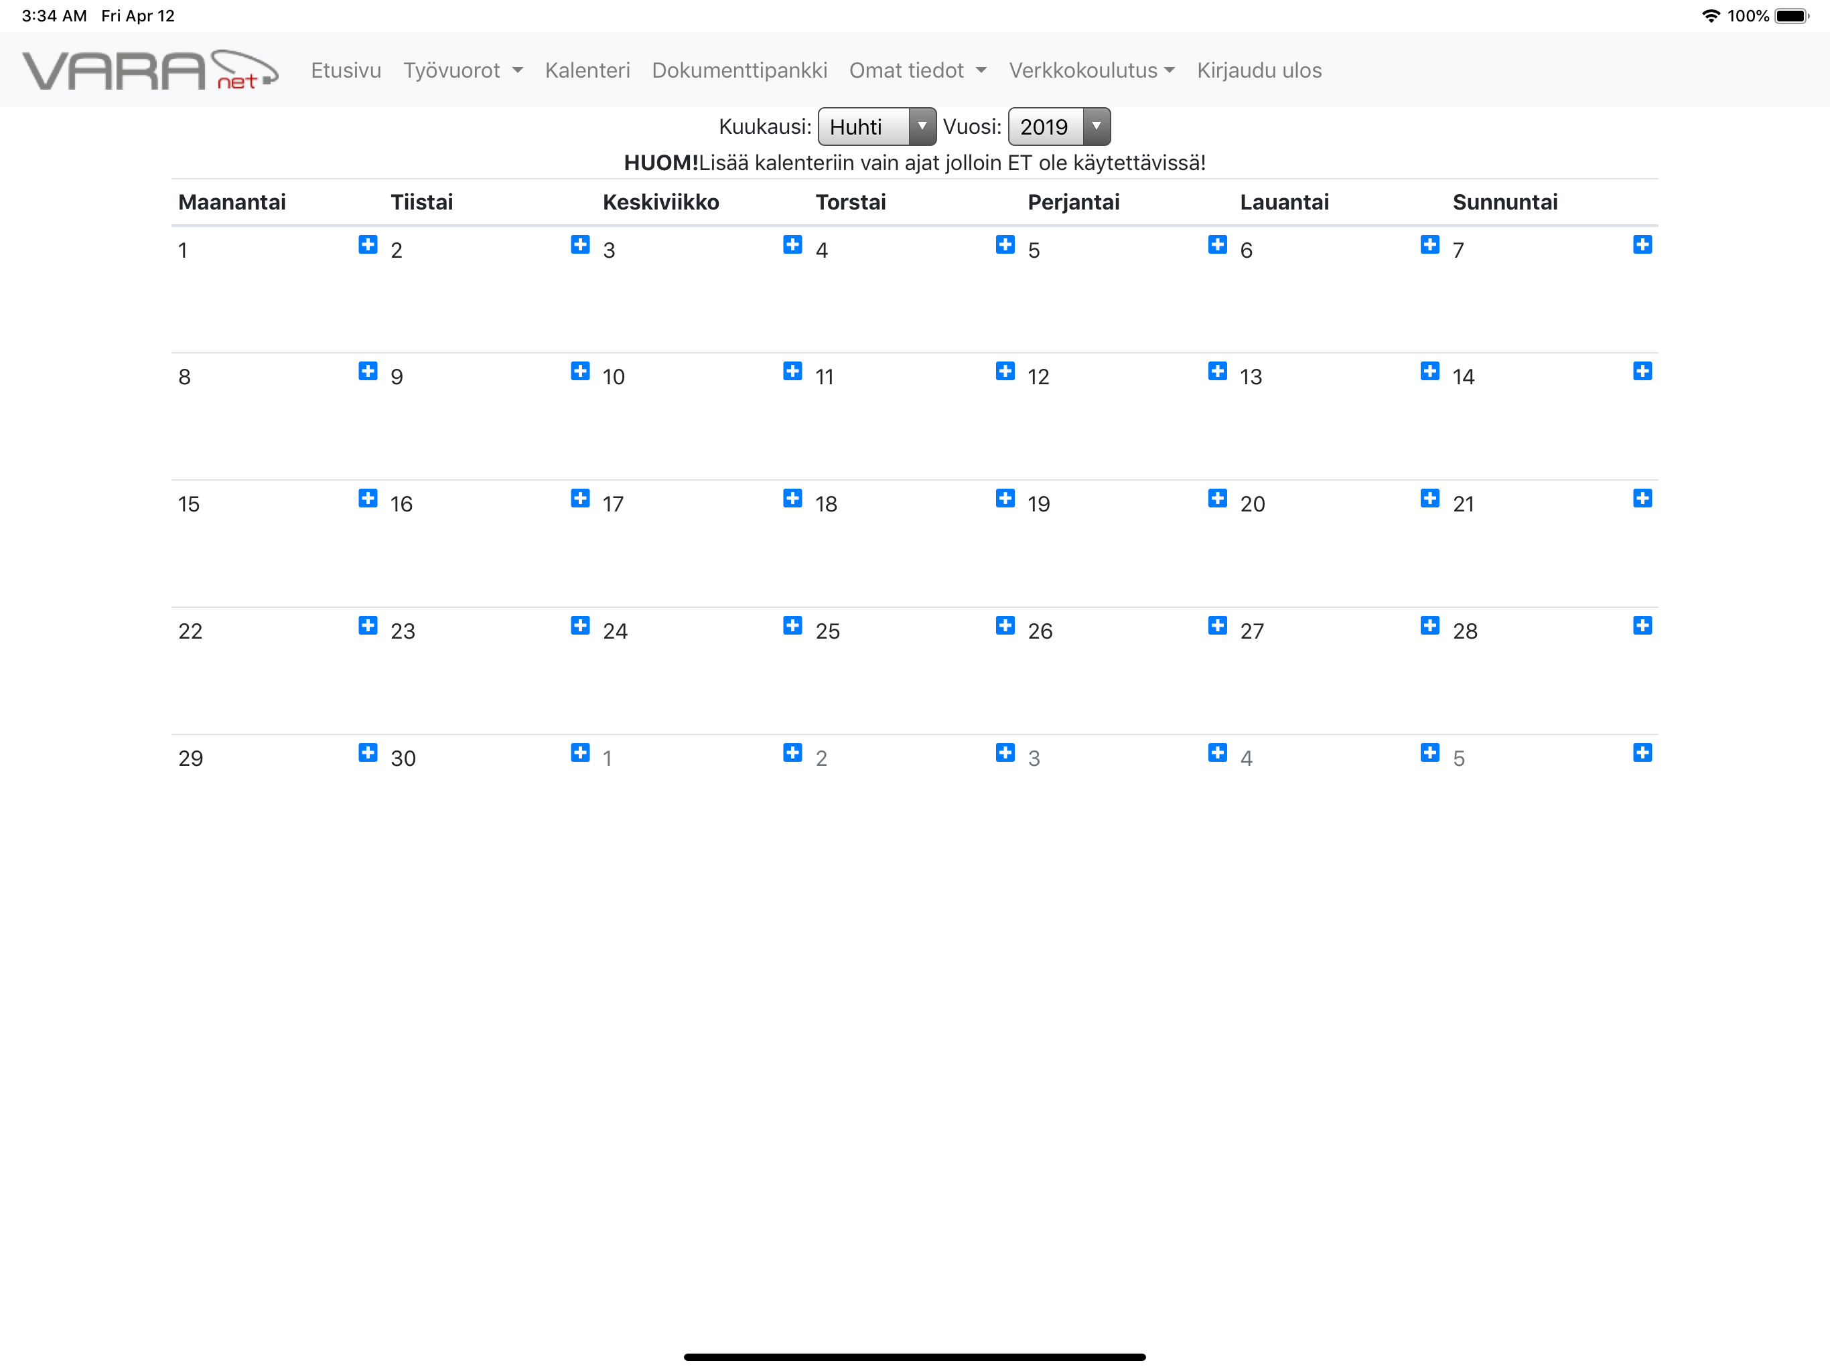Viewport: 1830px width, 1371px height.
Task: Click the Maanantai column header
Action: tap(232, 201)
